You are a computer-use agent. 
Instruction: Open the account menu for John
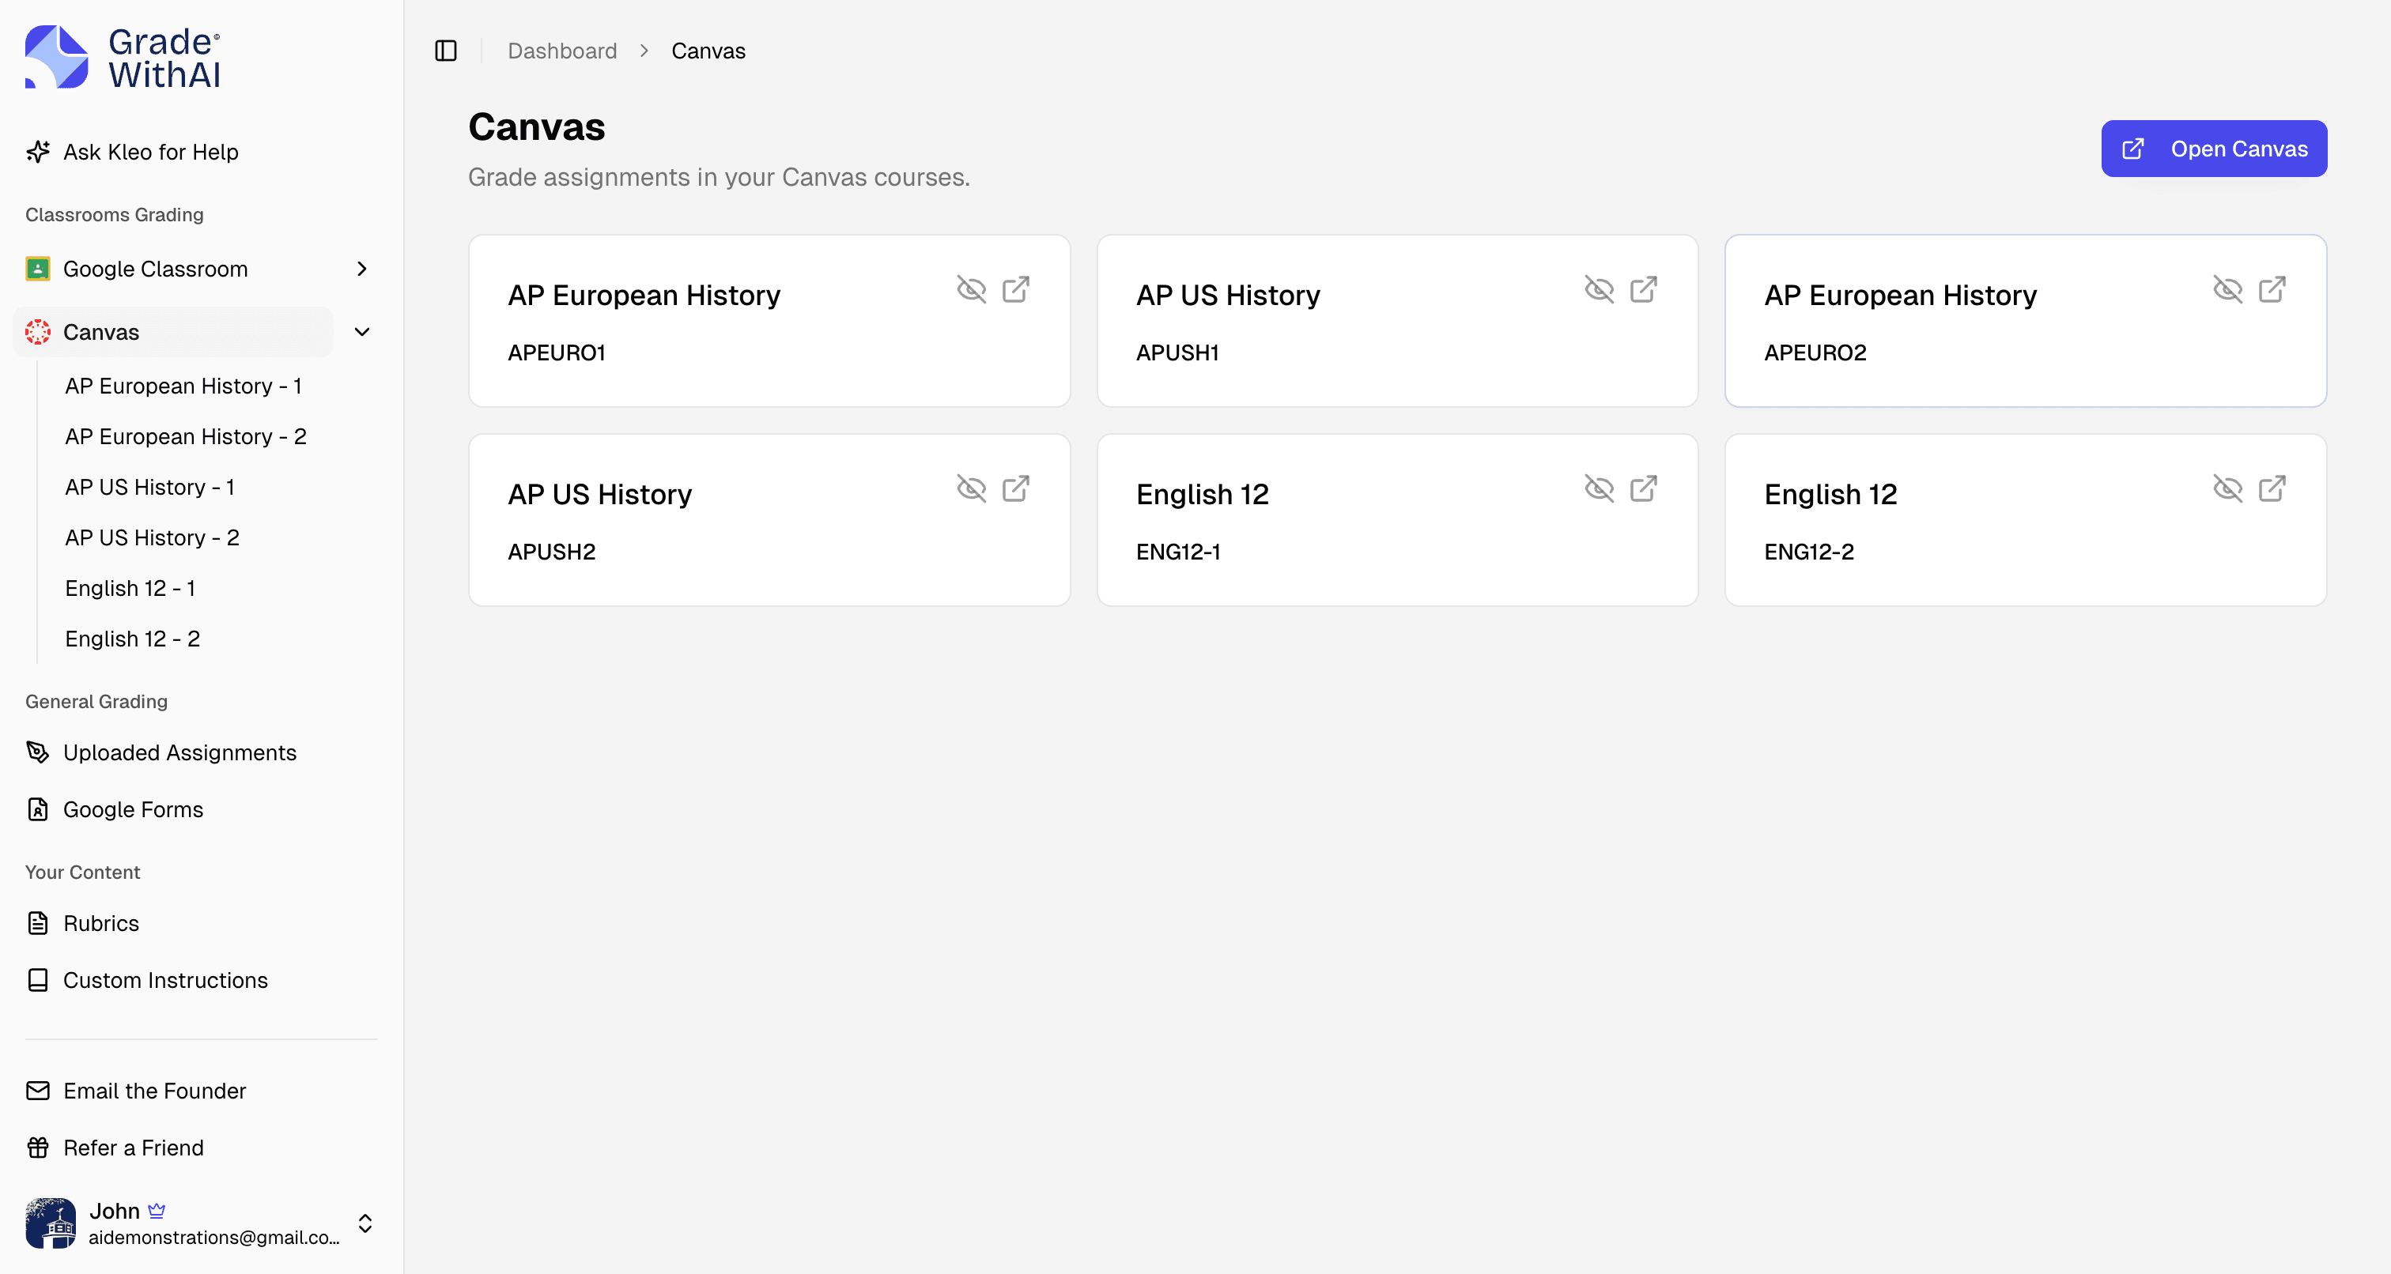click(x=366, y=1223)
